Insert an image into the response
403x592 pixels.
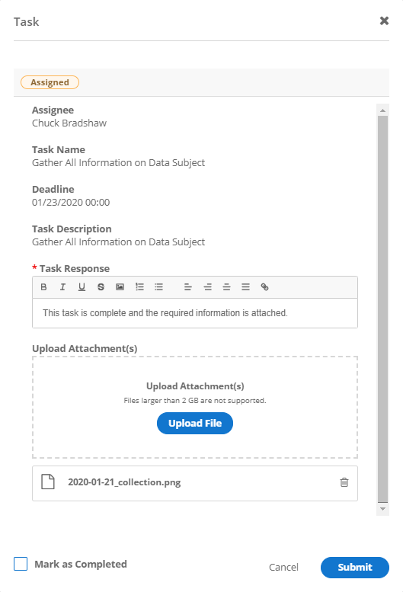coord(120,287)
